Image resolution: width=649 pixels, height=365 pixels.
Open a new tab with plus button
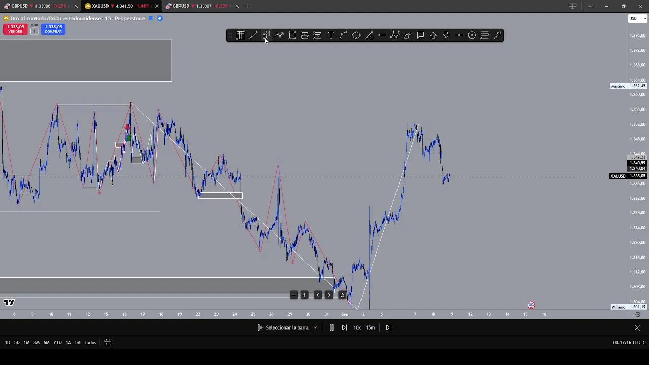[x=248, y=6]
